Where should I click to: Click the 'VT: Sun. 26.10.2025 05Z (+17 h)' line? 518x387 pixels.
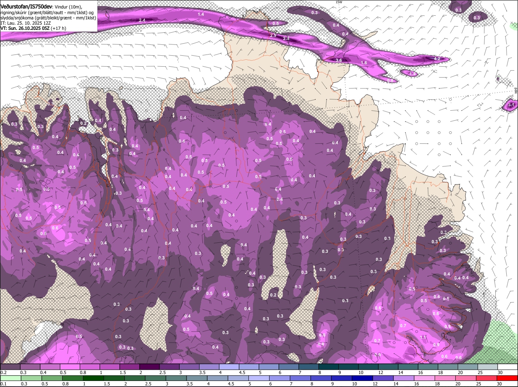pos(33,28)
